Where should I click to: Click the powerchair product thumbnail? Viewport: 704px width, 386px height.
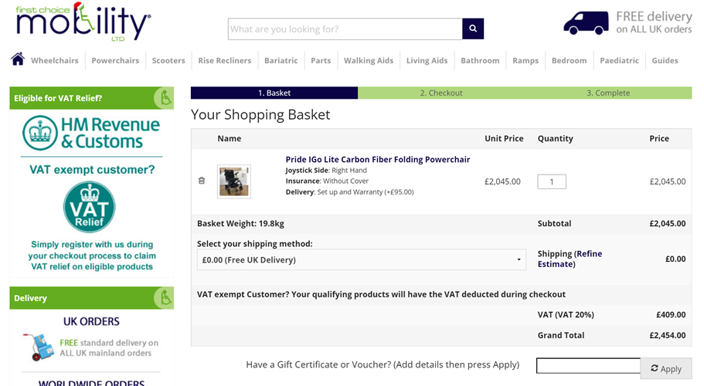(x=234, y=181)
